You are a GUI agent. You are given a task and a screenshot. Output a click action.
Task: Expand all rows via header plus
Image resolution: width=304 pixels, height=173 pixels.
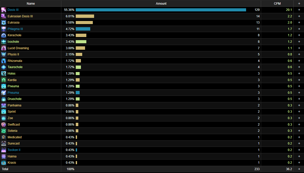click(299, 3)
